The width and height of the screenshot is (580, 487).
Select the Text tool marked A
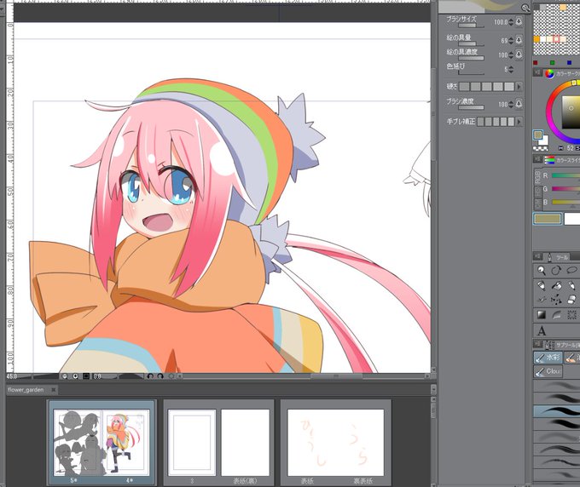point(542,331)
